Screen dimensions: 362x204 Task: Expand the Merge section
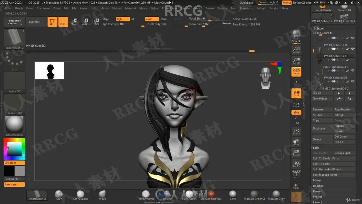(x=317, y=180)
